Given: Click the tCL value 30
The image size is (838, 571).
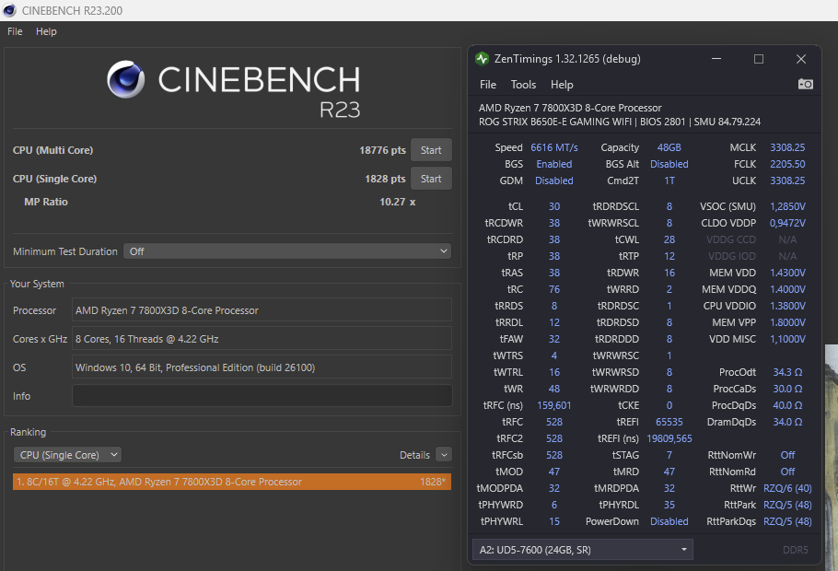Looking at the screenshot, I should click(554, 206).
